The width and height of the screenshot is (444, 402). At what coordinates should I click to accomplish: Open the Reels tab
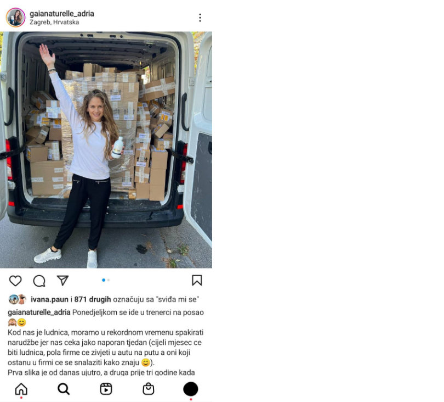106,389
